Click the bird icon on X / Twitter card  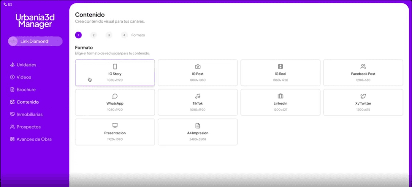click(x=363, y=96)
